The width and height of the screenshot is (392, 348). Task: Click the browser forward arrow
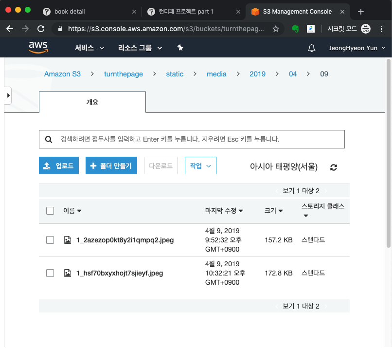click(25, 29)
